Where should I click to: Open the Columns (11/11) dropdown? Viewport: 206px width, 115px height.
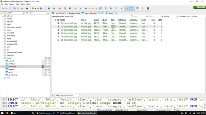click(183, 16)
